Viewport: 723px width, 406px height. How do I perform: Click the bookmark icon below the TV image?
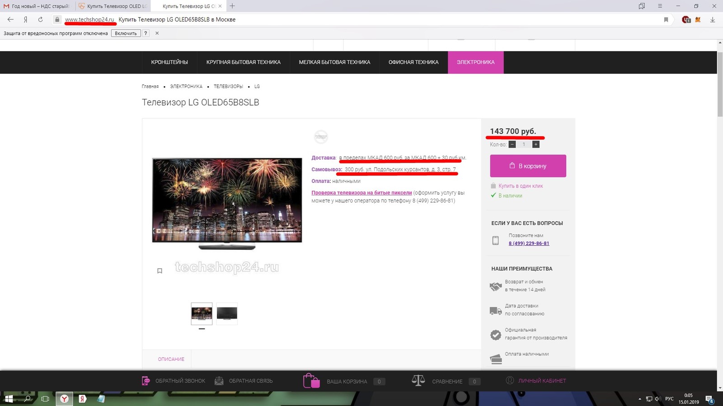click(160, 271)
